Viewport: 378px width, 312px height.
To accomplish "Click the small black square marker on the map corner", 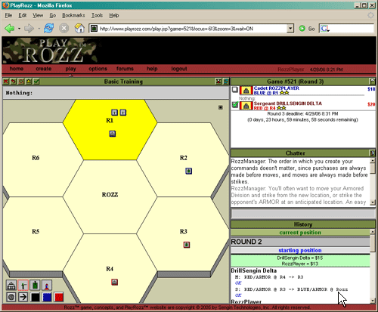I will click(221, 107).
